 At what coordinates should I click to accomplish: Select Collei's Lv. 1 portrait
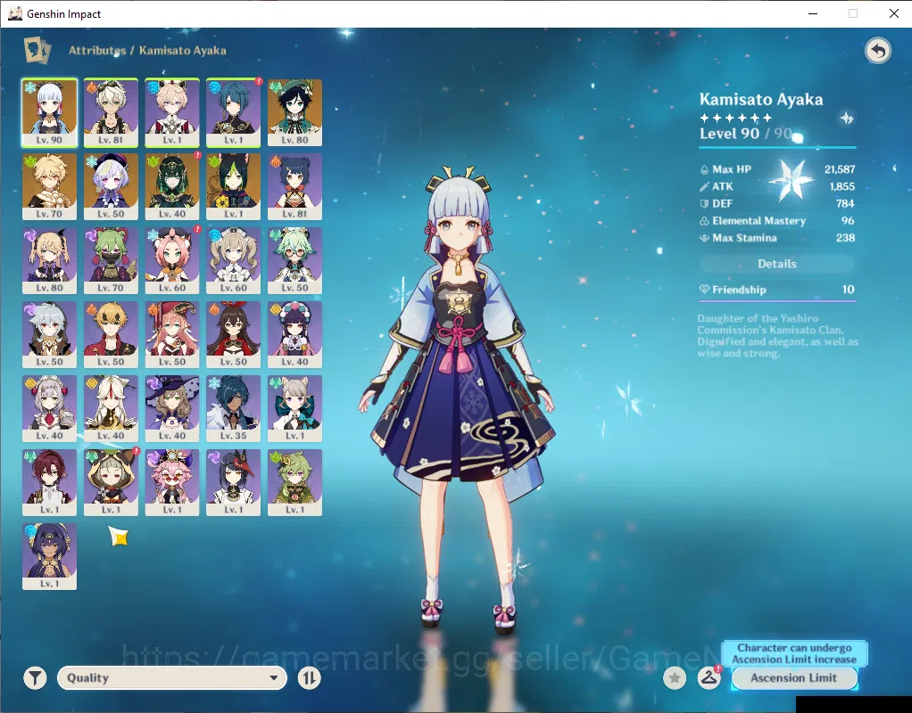[294, 482]
